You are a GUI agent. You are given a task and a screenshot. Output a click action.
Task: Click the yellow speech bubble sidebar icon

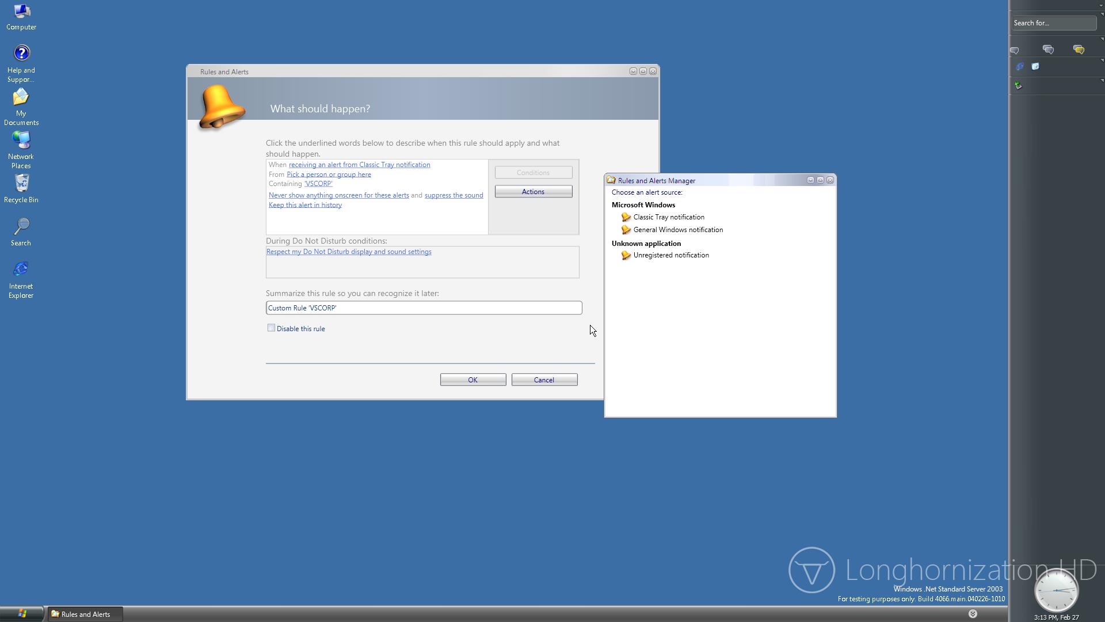click(x=1079, y=50)
